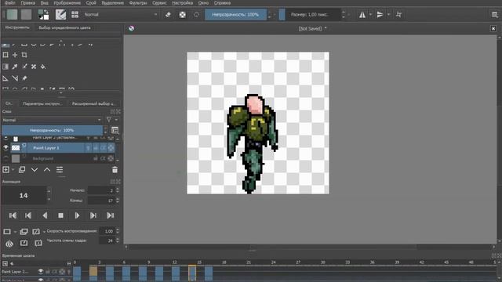
Task: Open the gradient chooser in toolbar
Action: click(12, 14)
